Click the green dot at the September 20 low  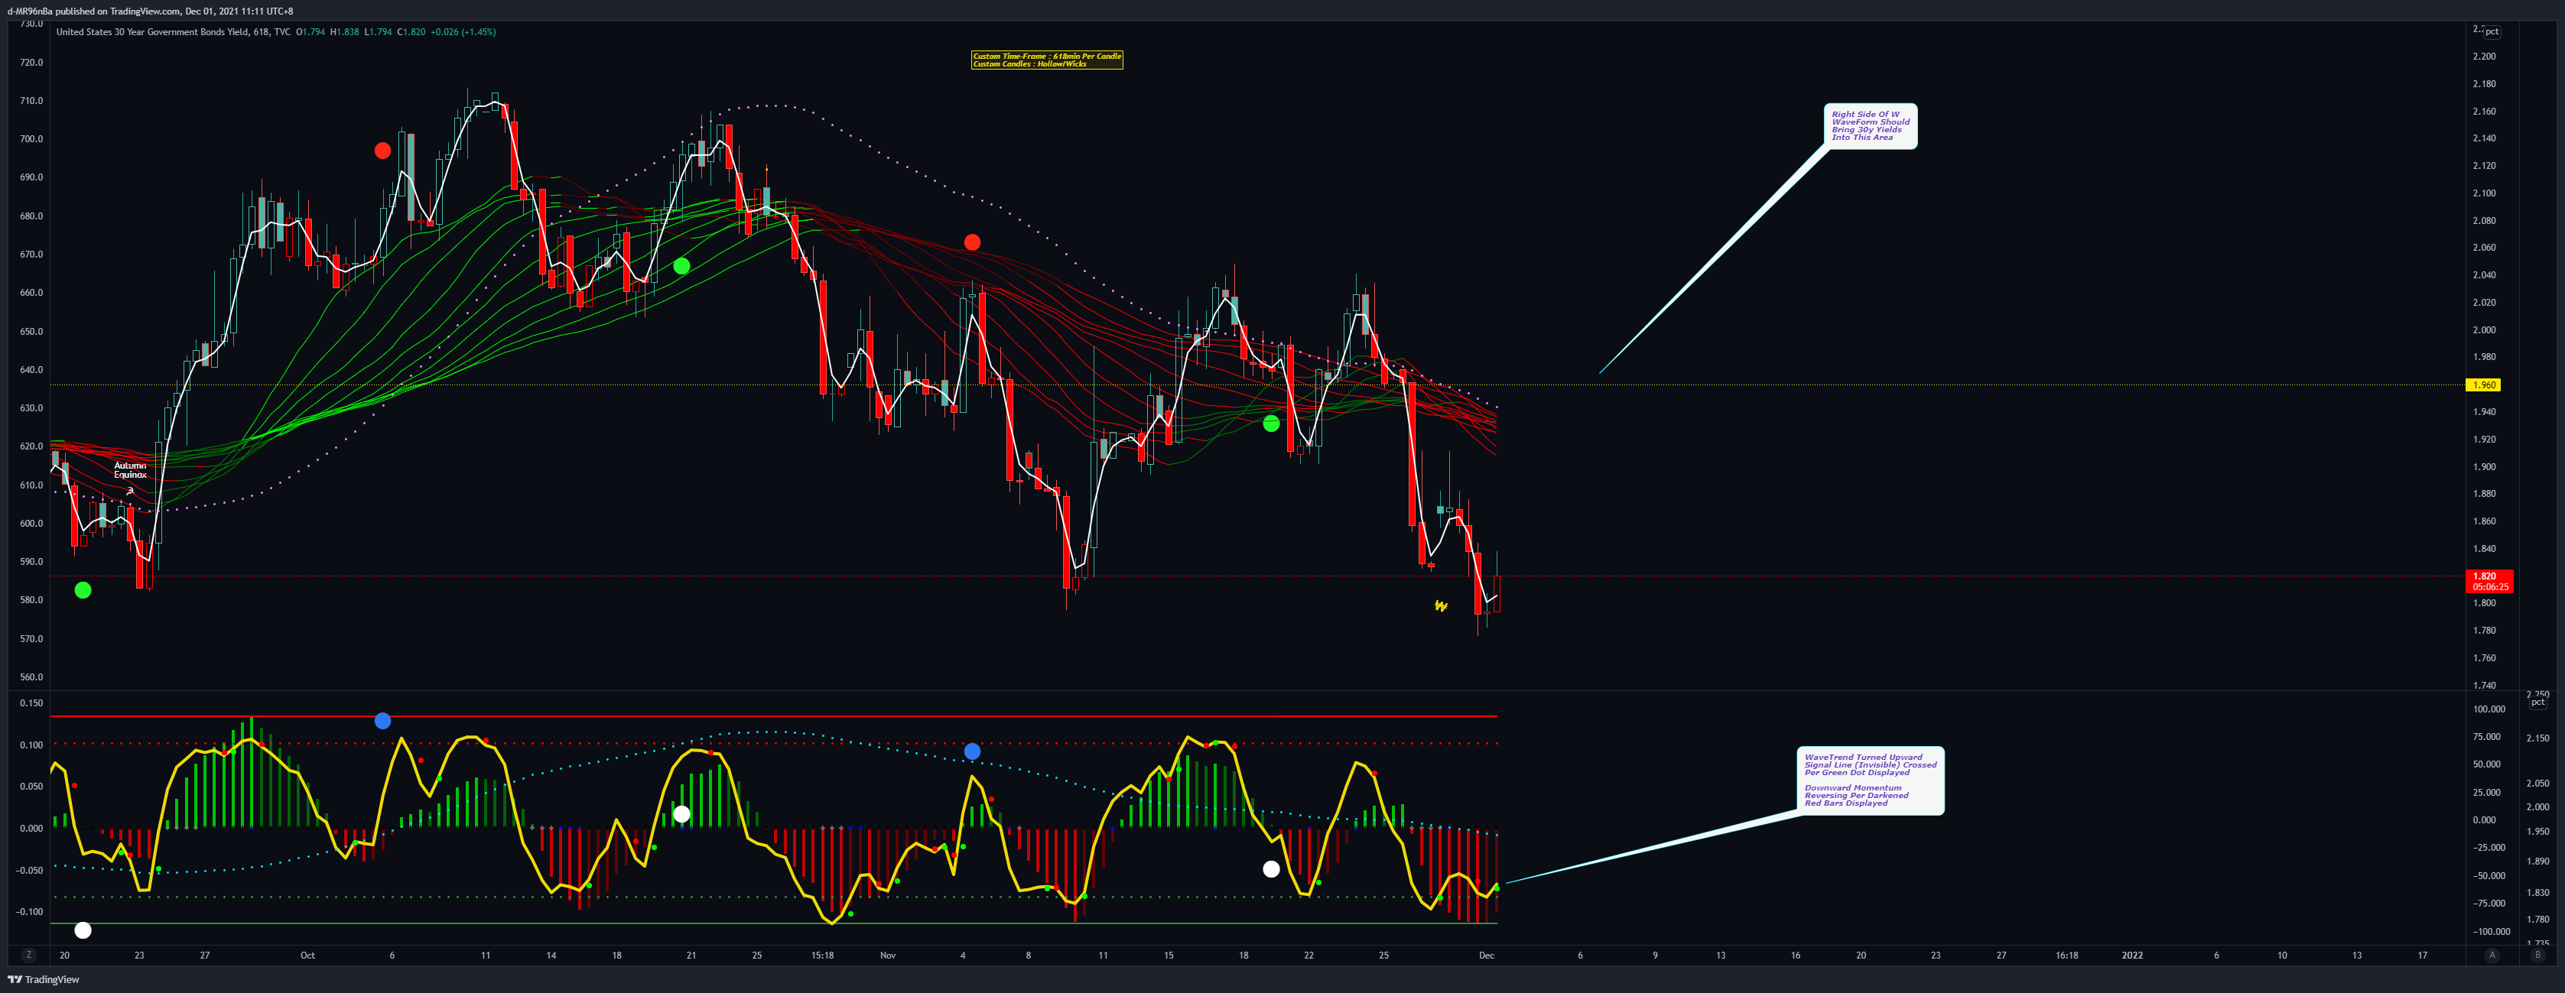click(x=83, y=590)
